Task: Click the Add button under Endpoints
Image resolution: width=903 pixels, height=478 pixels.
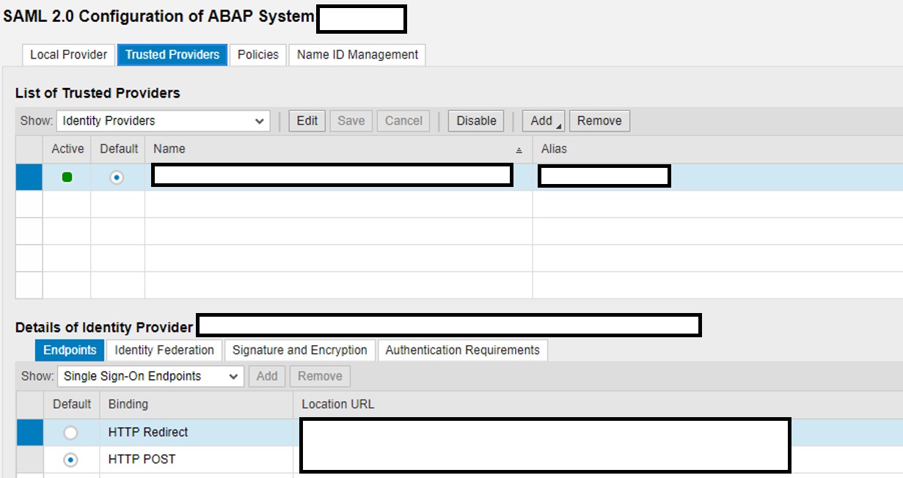Action: coord(267,376)
